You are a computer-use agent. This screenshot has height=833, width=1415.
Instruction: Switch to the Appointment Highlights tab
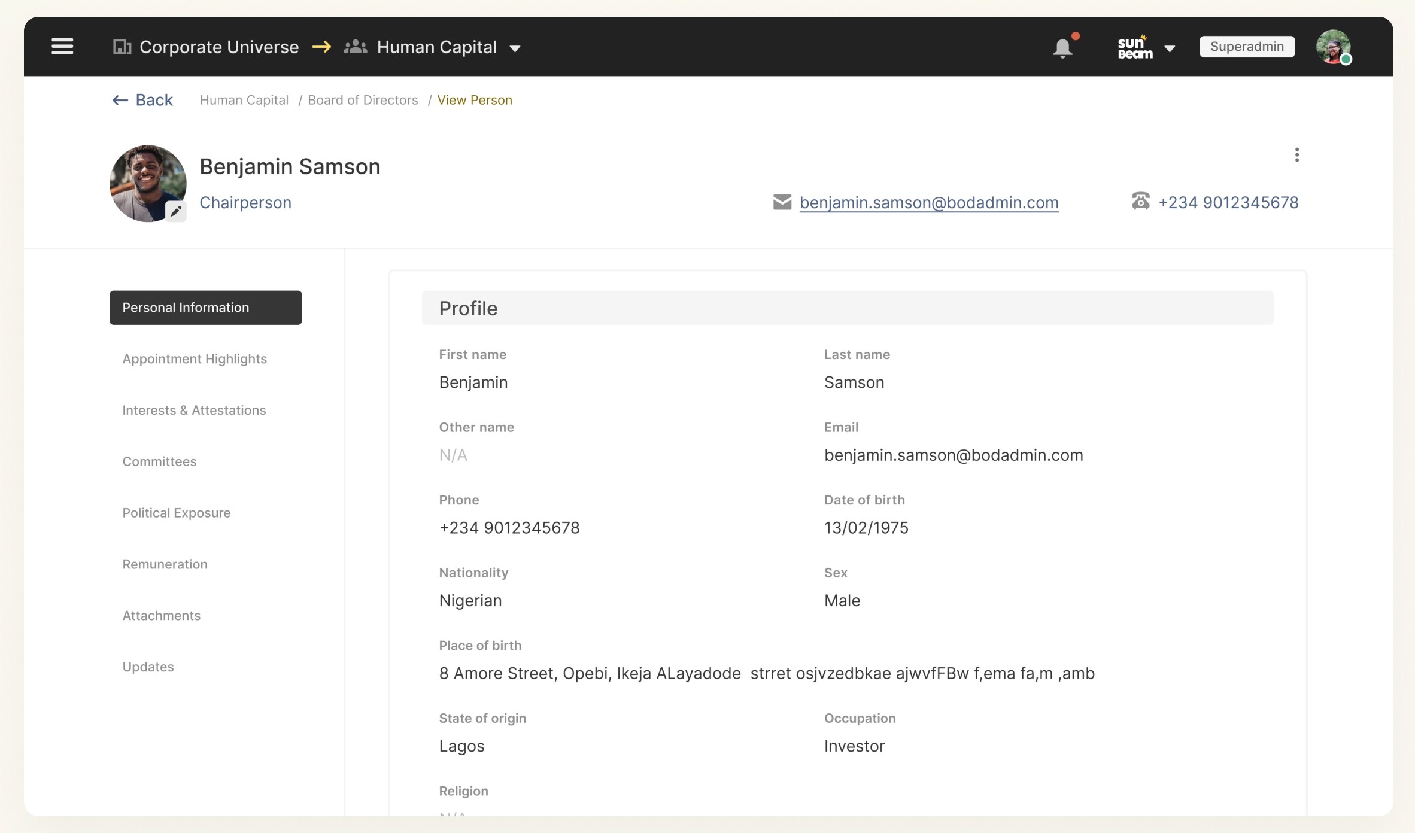click(x=195, y=359)
